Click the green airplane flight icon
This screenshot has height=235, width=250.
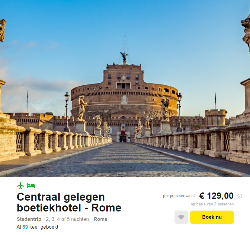(x=21, y=185)
